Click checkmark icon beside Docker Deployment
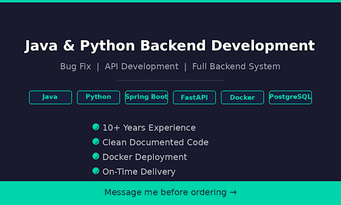 96,156
